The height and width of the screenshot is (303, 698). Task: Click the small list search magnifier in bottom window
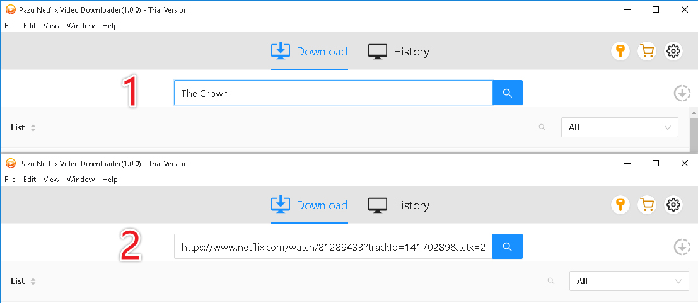point(551,281)
